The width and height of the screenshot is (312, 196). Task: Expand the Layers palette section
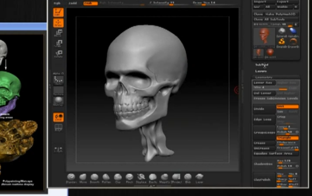tap(261, 71)
